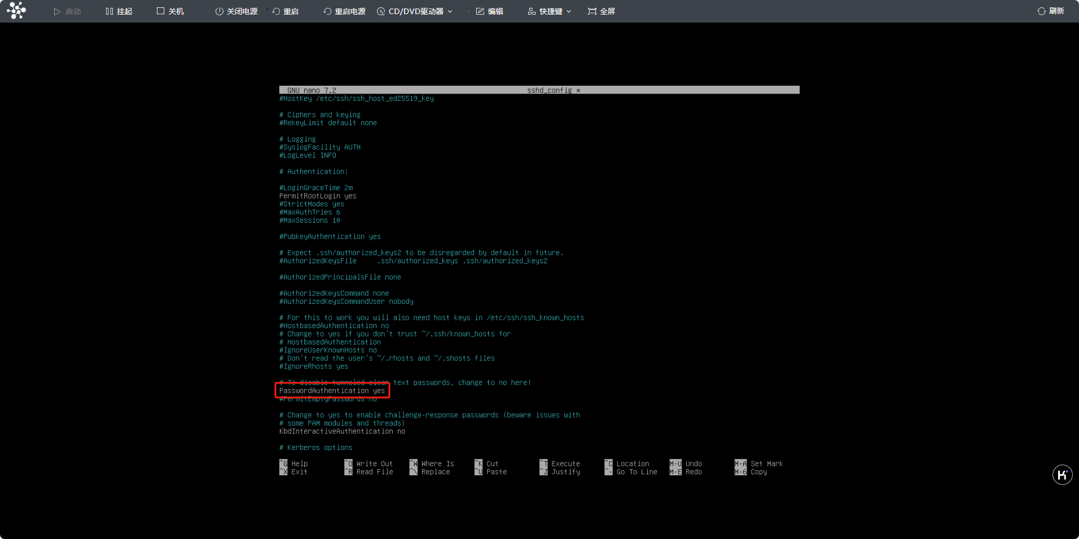Refresh the console with 刷新
The image size is (1079, 539).
click(1050, 11)
